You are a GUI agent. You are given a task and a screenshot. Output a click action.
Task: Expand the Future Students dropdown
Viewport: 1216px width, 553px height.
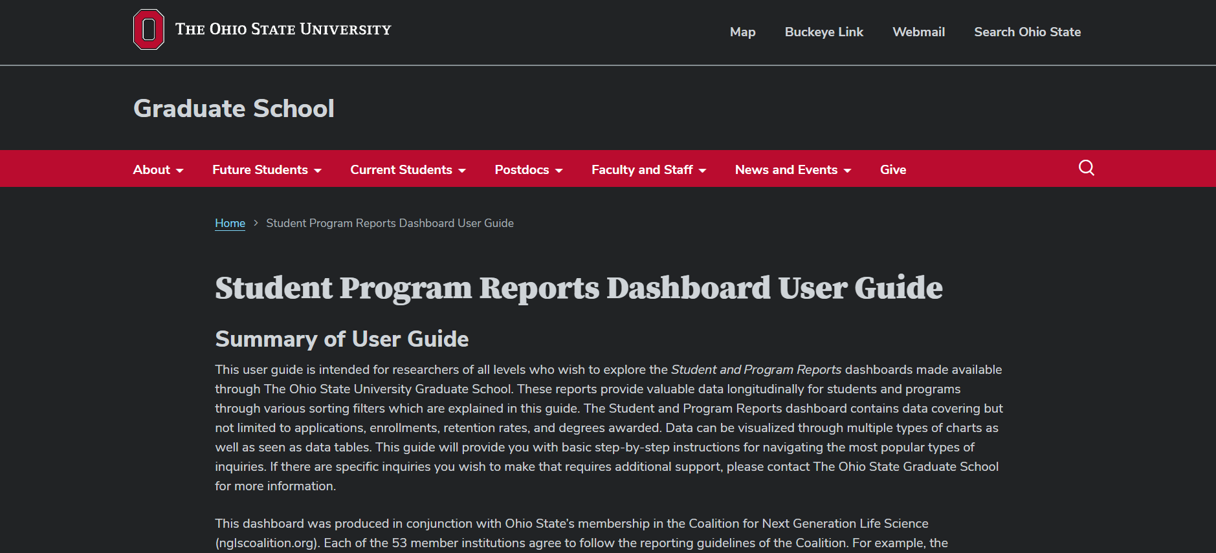(x=267, y=169)
